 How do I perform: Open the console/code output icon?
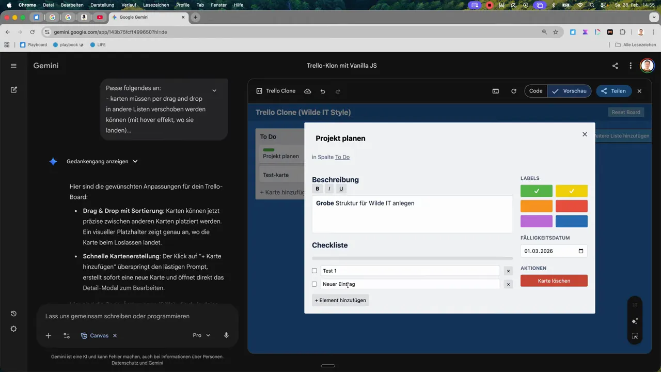(x=495, y=91)
